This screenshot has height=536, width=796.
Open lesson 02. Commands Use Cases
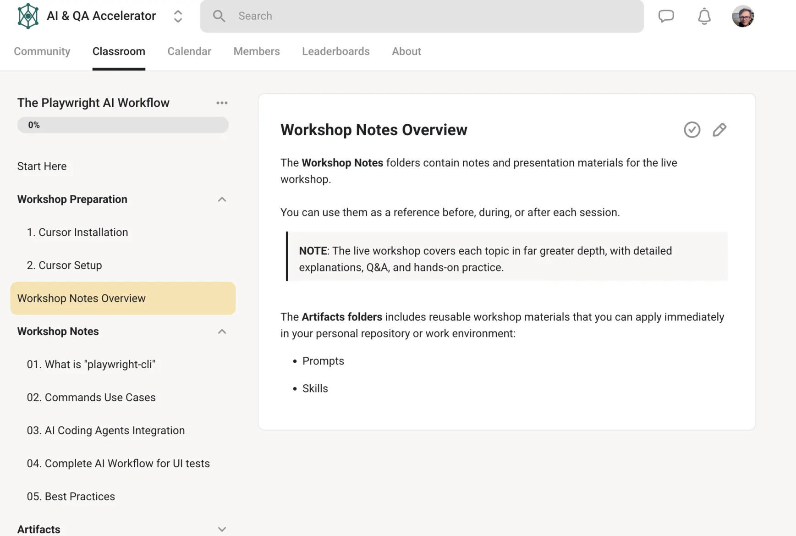[91, 398]
